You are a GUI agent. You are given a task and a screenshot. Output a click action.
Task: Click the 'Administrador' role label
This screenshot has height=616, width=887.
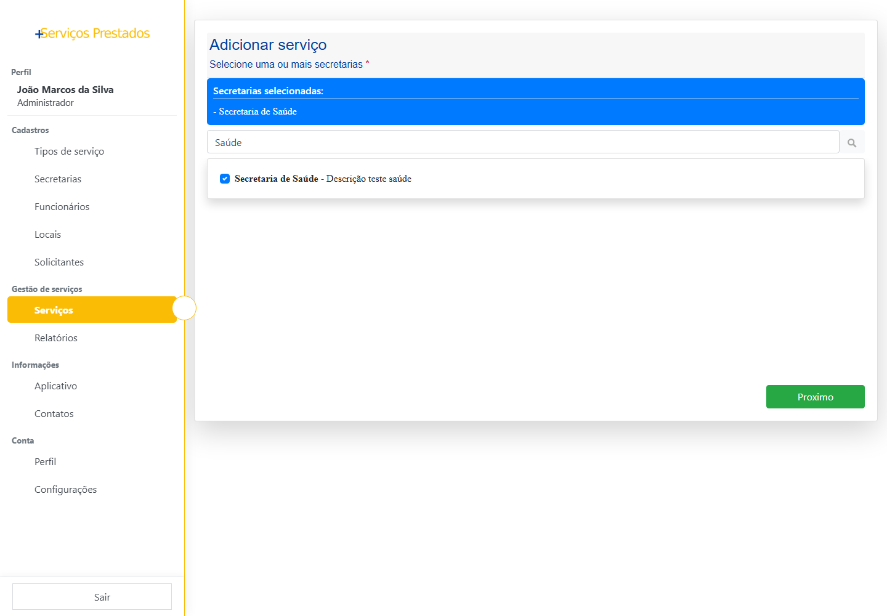click(46, 103)
